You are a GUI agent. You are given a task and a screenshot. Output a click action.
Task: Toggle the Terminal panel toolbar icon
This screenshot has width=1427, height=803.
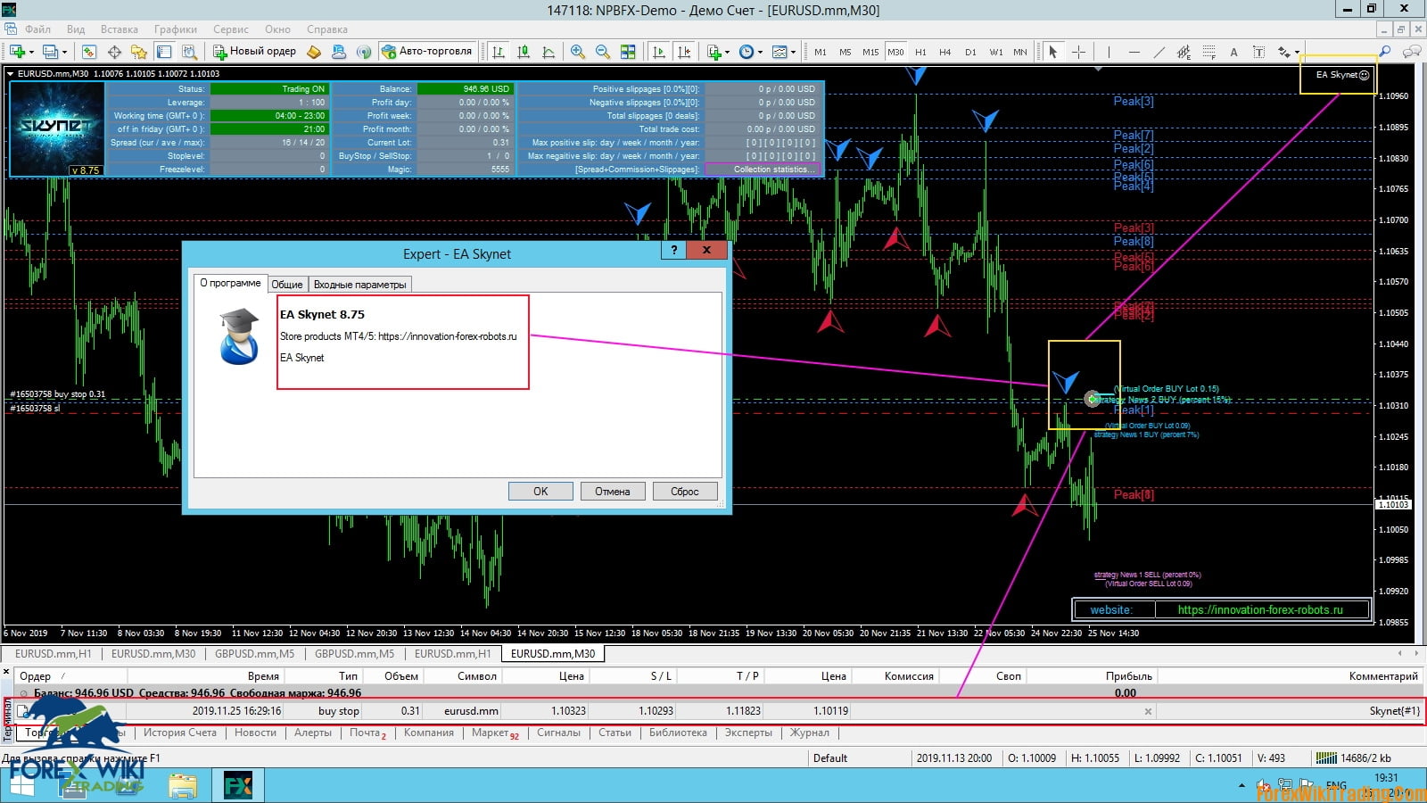(164, 52)
